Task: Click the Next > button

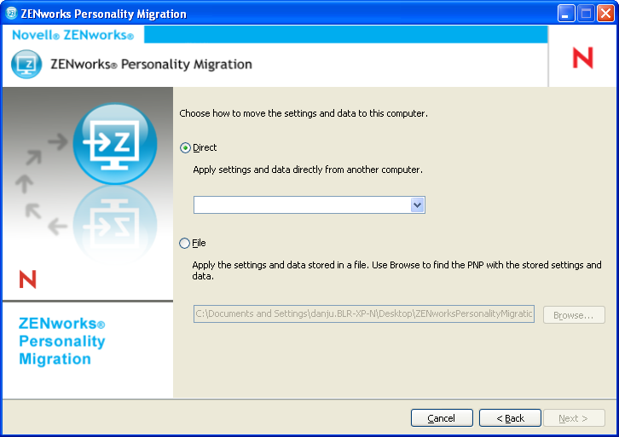Action: pyautogui.click(x=574, y=418)
